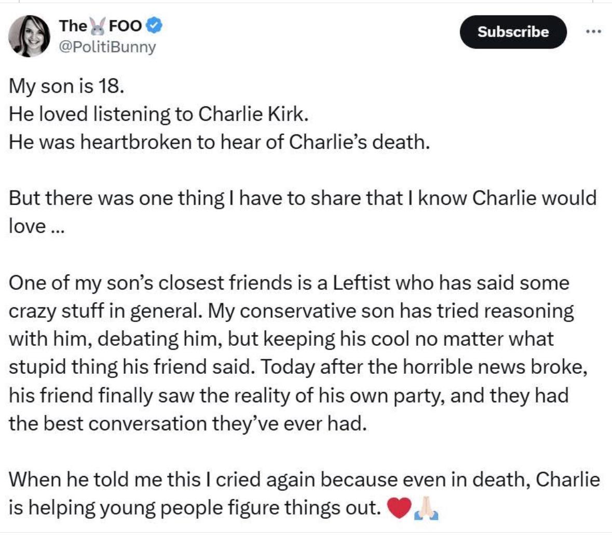The image size is (612, 542).
Task: Click the bunny emoji in the display name
Action: tap(98, 26)
